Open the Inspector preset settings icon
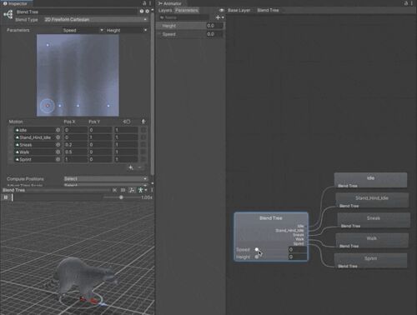Image resolution: width=417 pixels, height=315 pixels. (147, 12)
